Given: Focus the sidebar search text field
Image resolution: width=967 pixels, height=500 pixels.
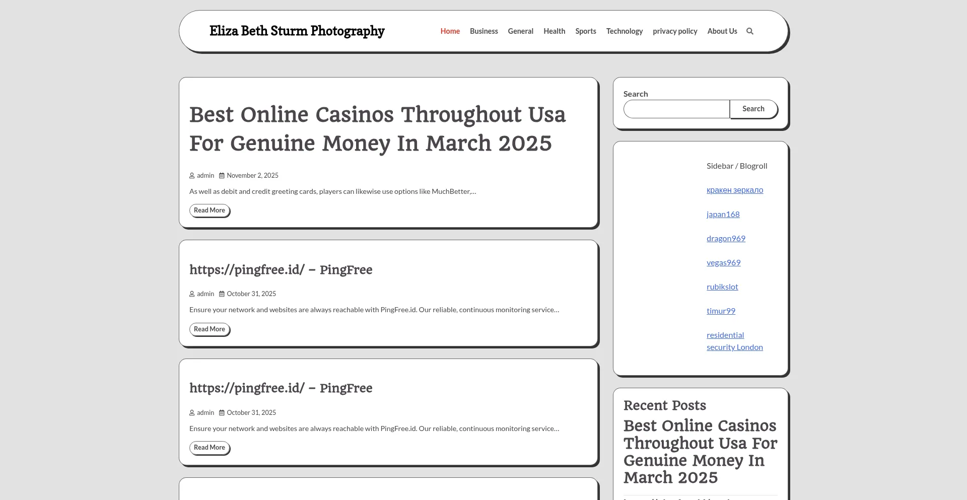Looking at the screenshot, I should [x=676, y=109].
